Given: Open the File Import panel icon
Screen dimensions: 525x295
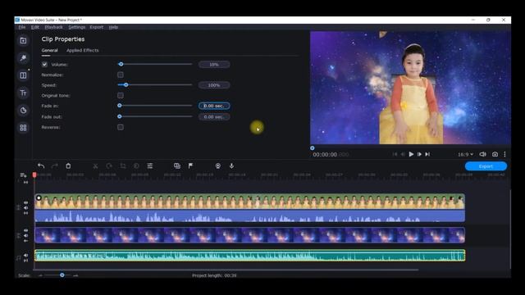Looking at the screenshot, I should 23,41.
